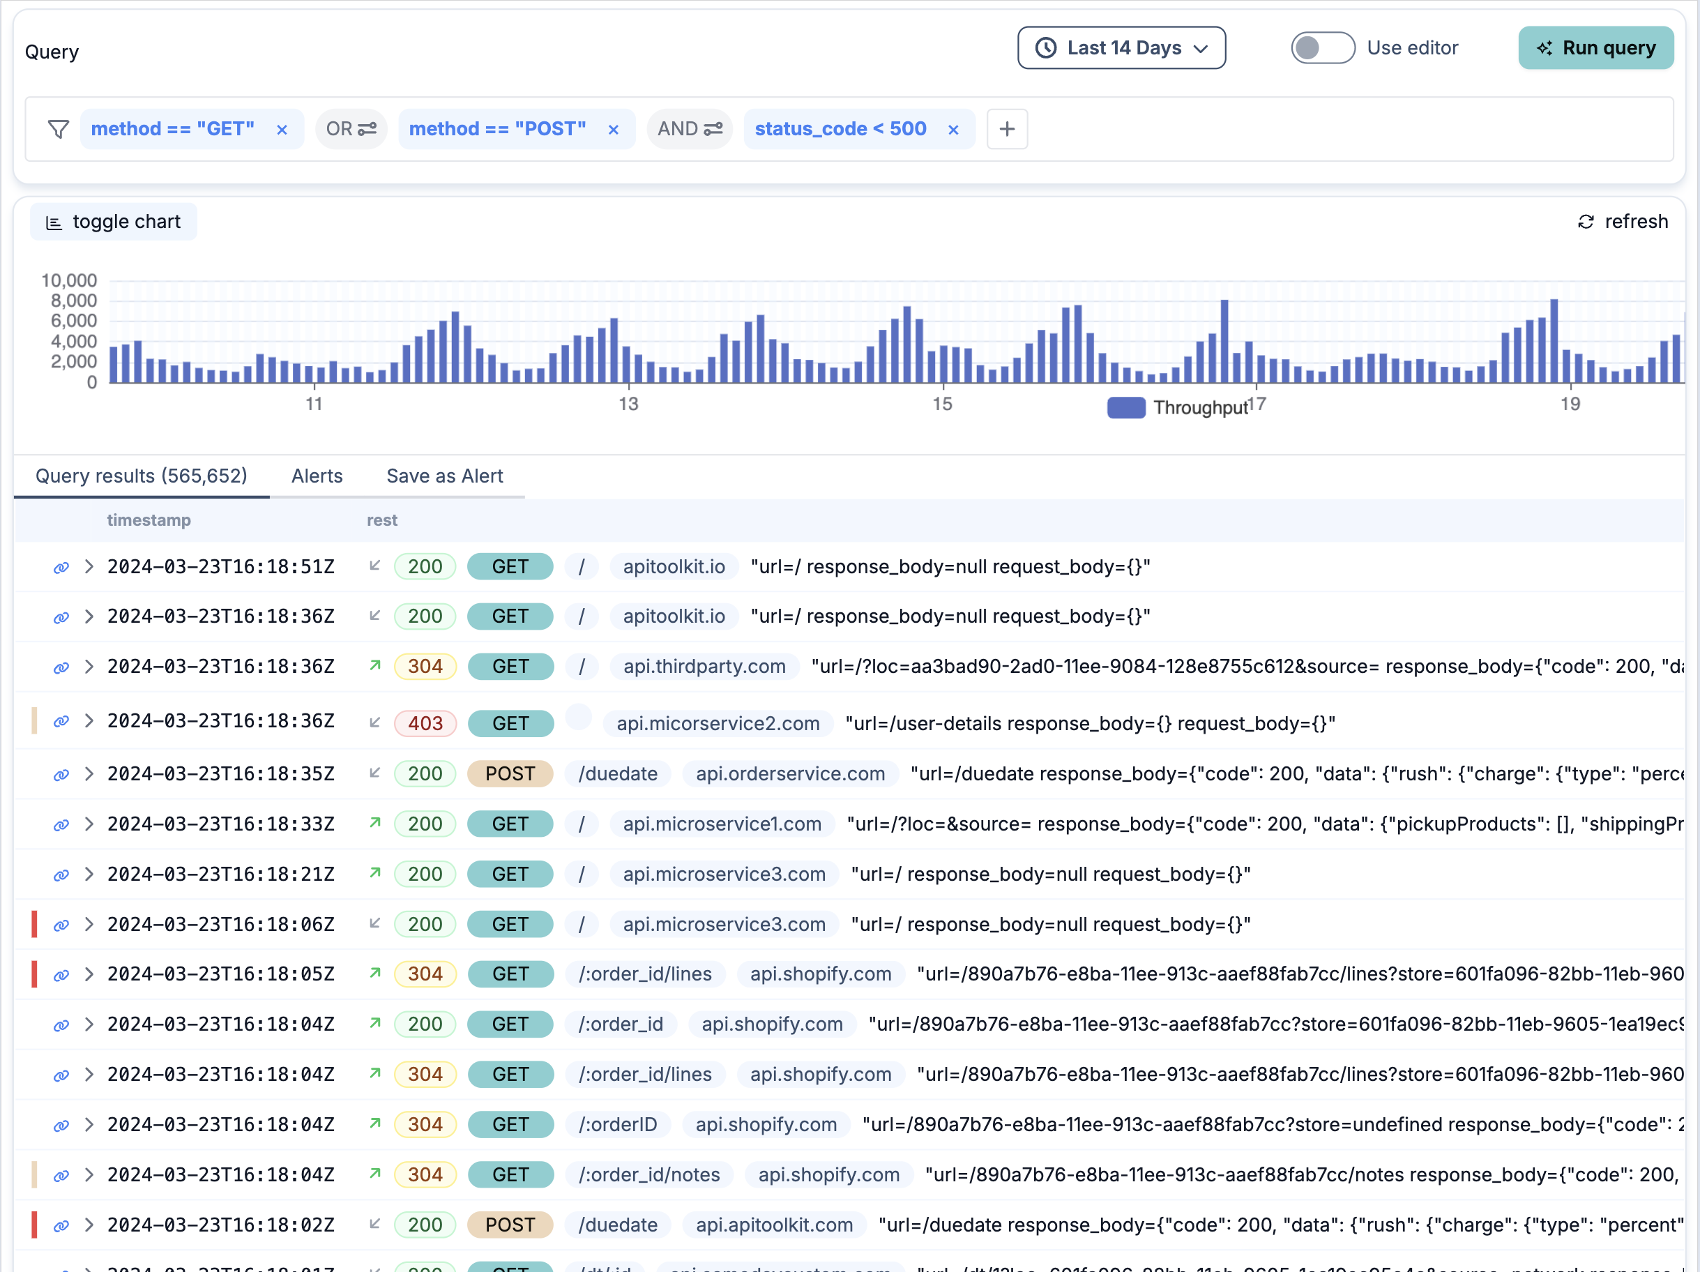Image resolution: width=1700 pixels, height=1272 pixels.
Task: Click the link icon on the first log row
Action: click(x=61, y=566)
